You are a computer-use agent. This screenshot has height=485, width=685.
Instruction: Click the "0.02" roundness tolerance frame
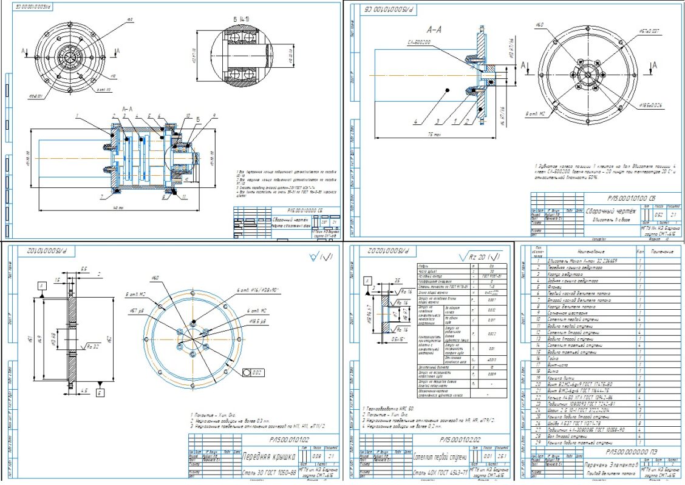click(x=253, y=372)
